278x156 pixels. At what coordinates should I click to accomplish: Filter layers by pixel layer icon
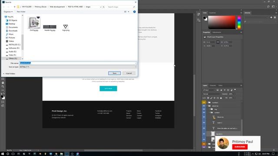[218, 90]
